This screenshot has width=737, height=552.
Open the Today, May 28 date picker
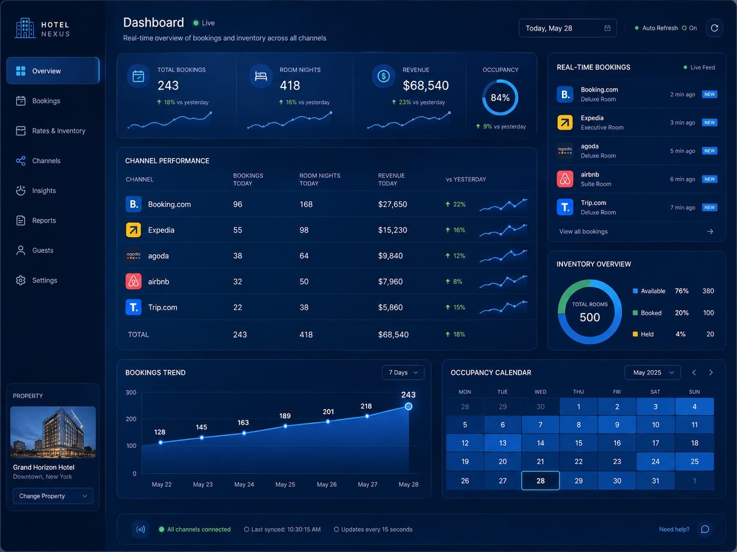tap(568, 28)
